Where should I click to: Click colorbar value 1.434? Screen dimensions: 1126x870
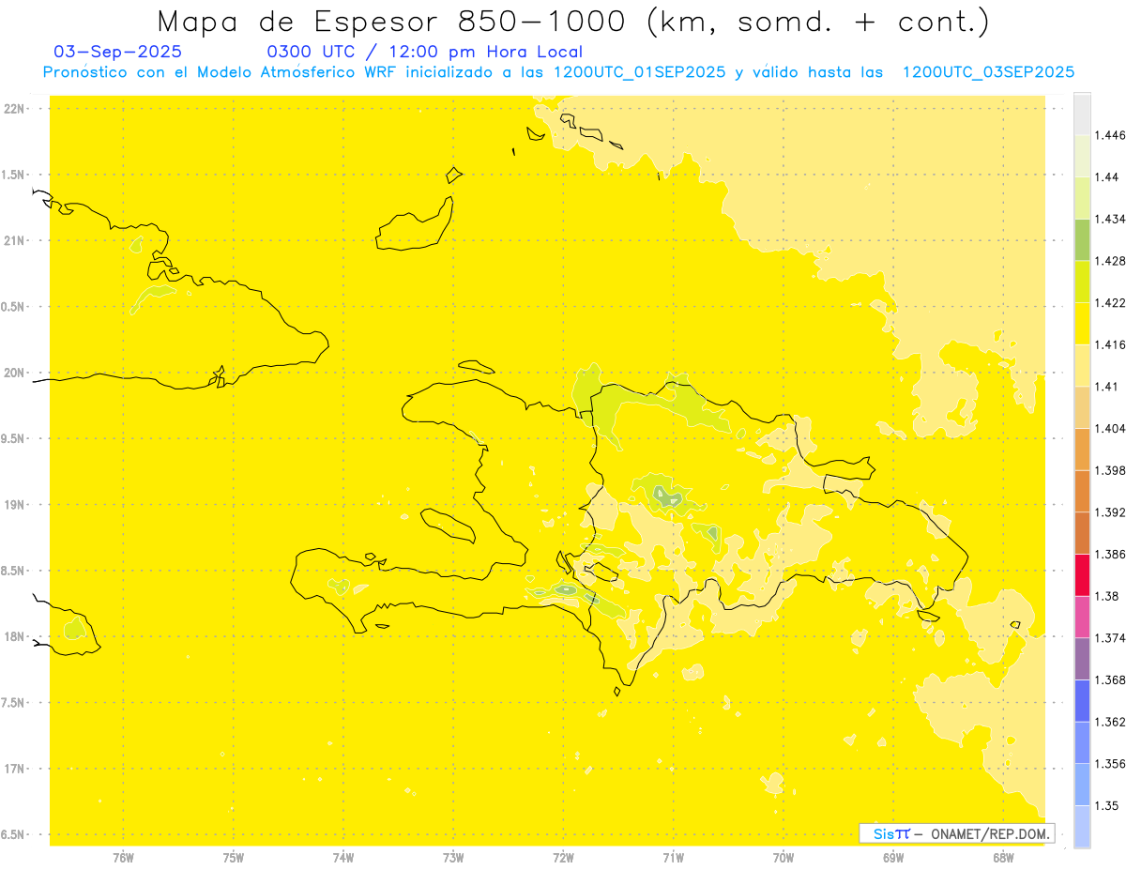point(1110,219)
